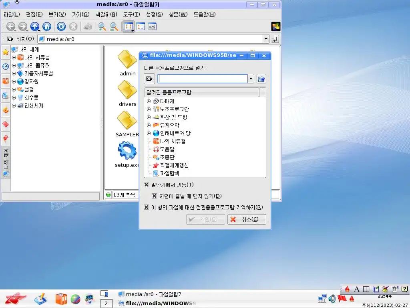This screenshot has height=308, width=410.
Task: Switch to detailed list view
Action: [141, 26]
